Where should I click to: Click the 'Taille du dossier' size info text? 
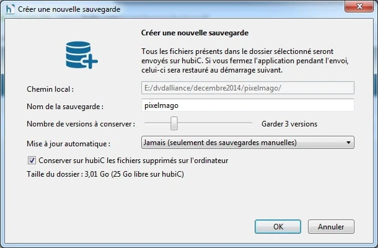105,174
